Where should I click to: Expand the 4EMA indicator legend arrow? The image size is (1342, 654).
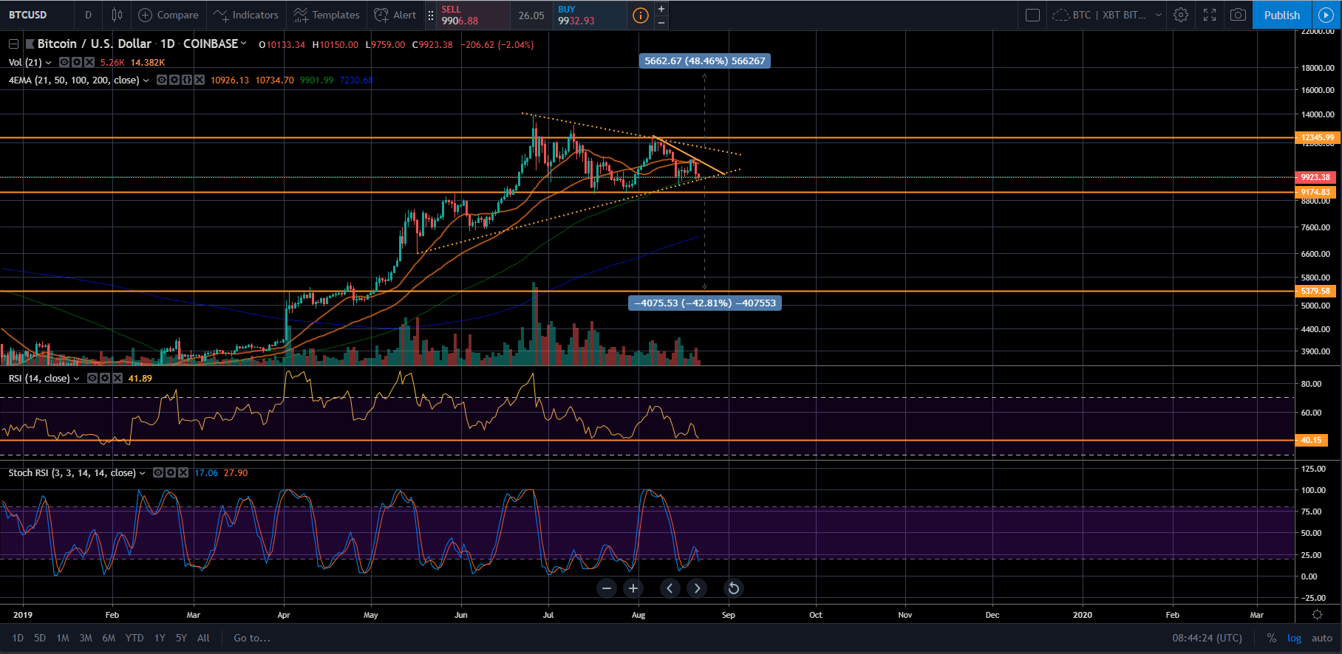coord(146,80)
